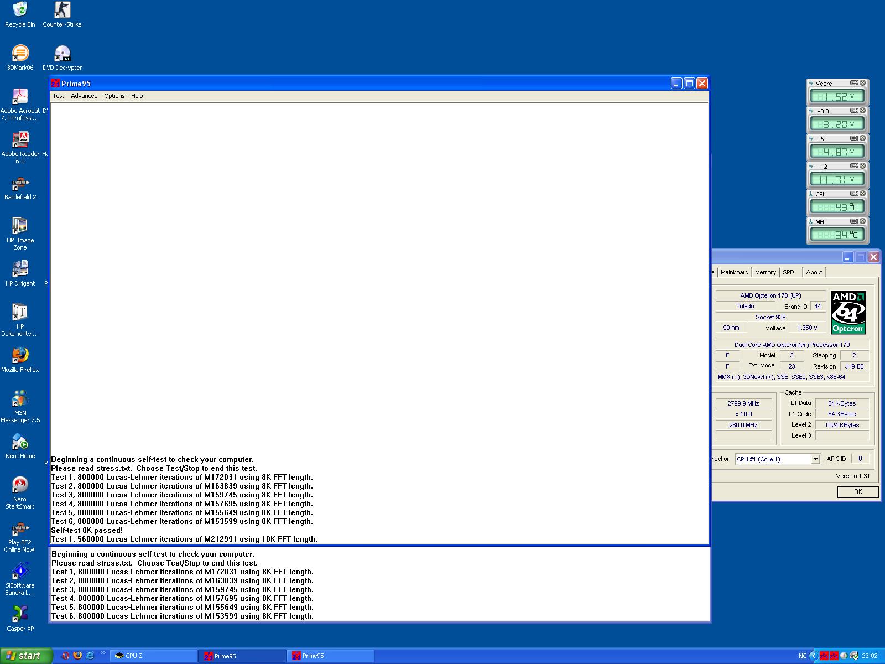Click the AMD Opteron logo in CPU-Z
The image size is (885, 664).
(x=848, y=313)
